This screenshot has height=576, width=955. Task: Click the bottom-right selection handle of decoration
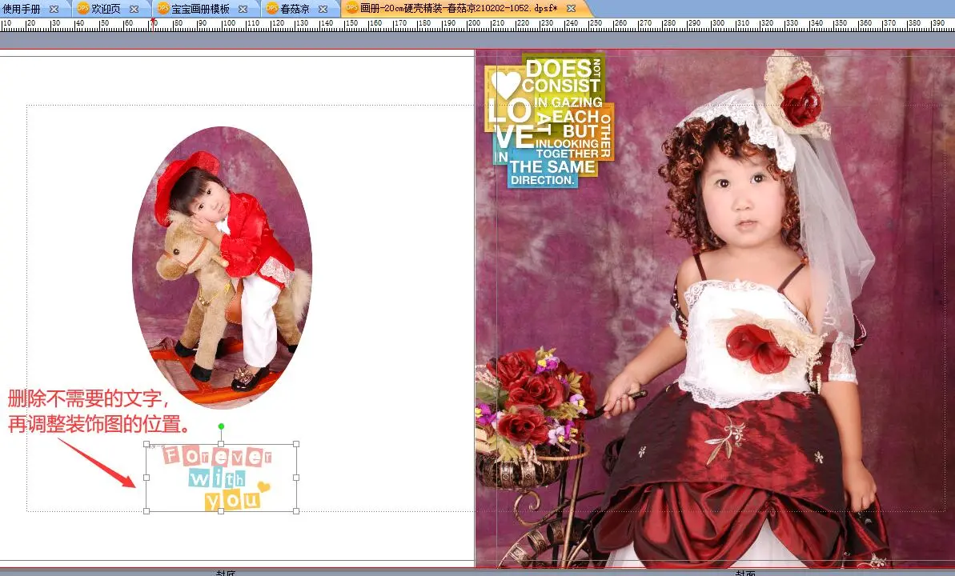296,511
